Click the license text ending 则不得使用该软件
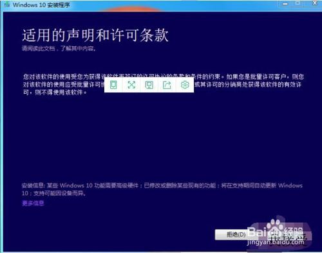 164,85
